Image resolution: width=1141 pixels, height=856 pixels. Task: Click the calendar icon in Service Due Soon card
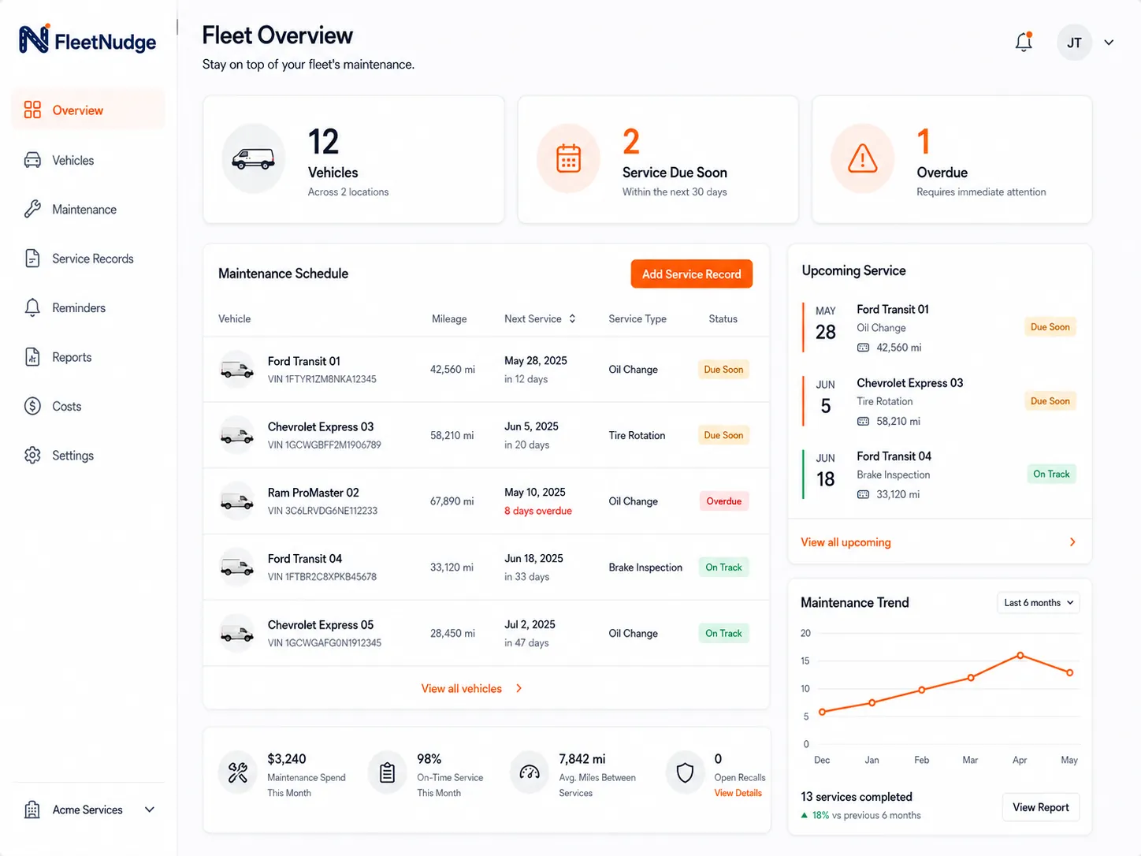coord(568,158)
